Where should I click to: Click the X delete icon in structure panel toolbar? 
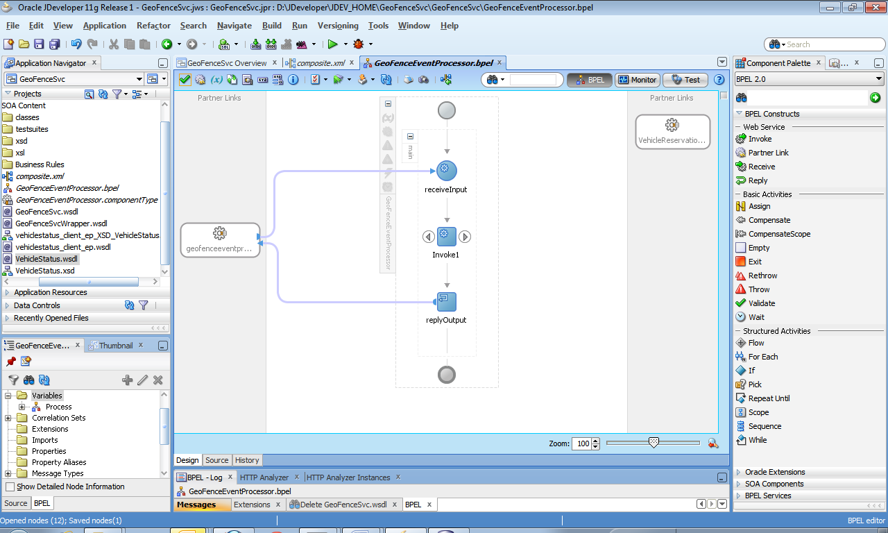point(158,380)
